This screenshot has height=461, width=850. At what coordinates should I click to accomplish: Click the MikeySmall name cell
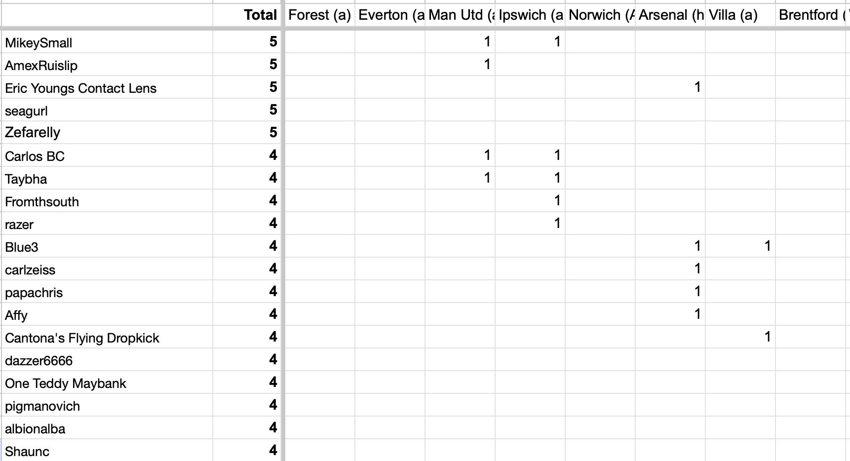[107, 42]
